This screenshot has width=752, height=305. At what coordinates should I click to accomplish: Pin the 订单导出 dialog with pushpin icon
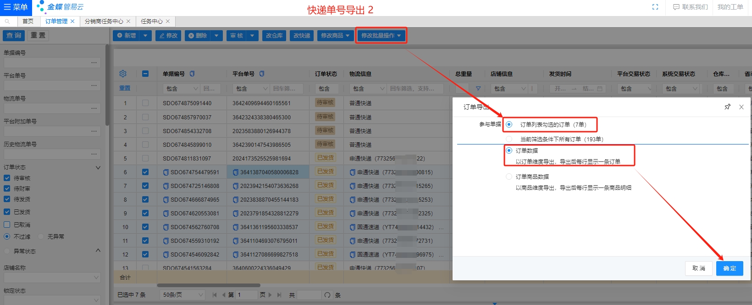[727, 107]
